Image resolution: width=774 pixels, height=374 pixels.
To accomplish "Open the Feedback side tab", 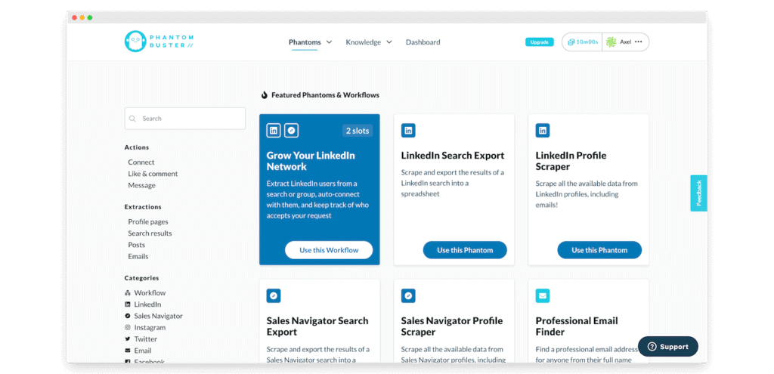I will coord(698,193).
